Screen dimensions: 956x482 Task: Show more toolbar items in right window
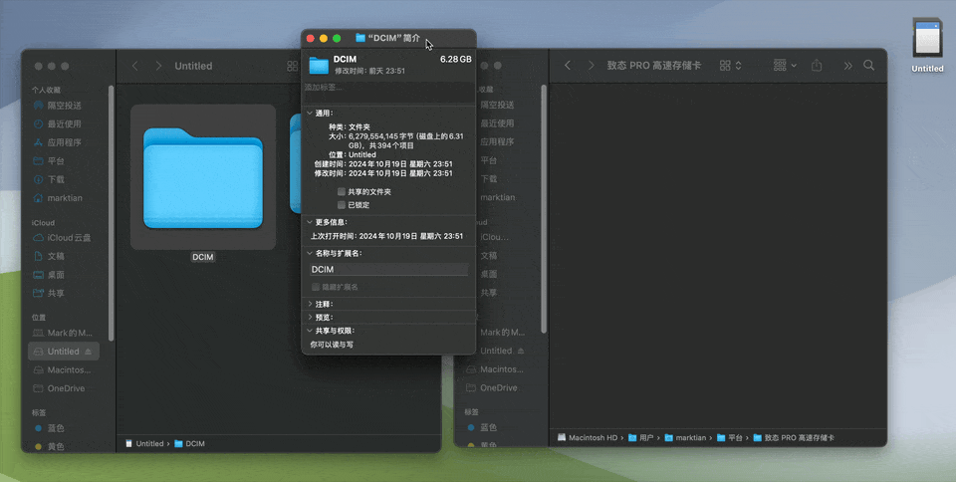[848, 65]
